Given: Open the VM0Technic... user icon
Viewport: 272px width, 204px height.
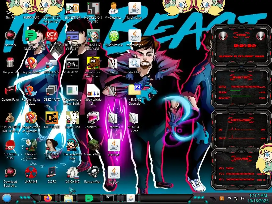Looking at the screenshot, I should (x=114, y=8).
